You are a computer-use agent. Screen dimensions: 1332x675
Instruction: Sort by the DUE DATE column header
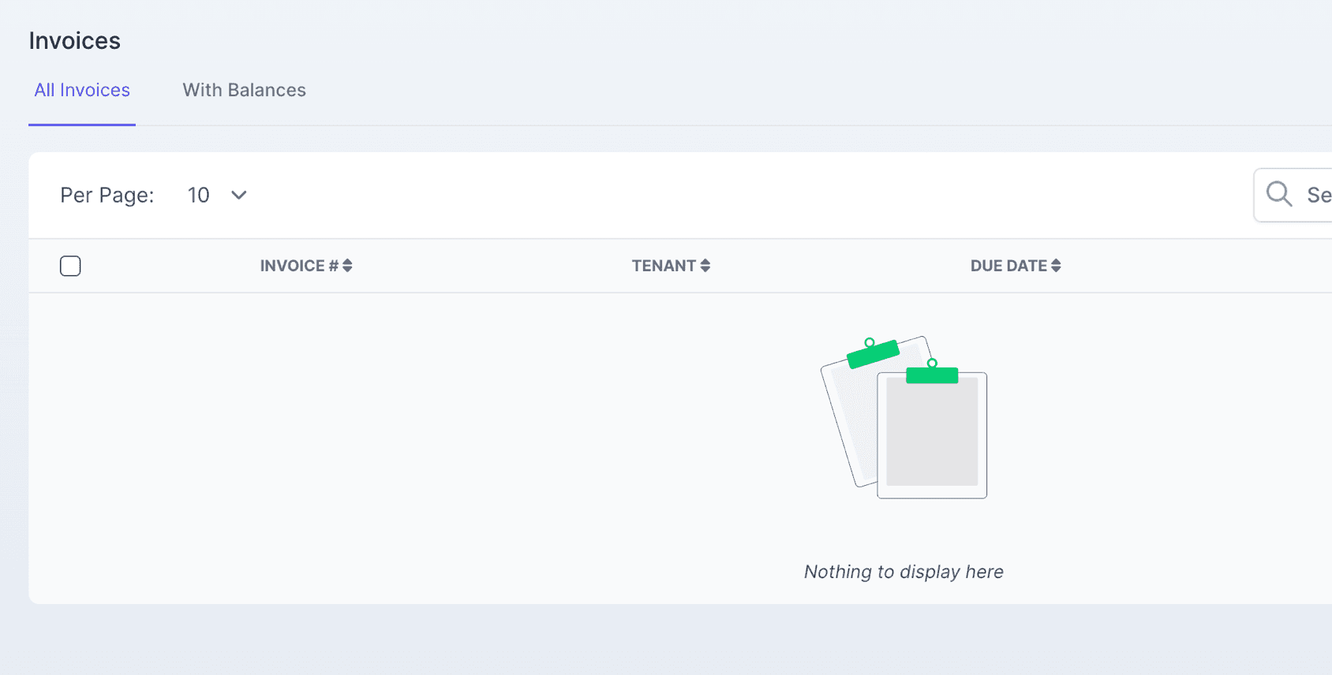(1008, 267)
